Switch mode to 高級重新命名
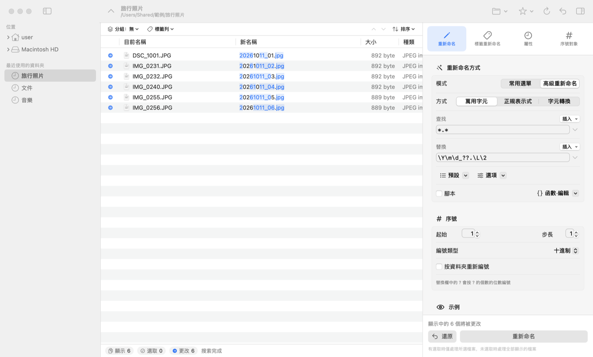 560,84
